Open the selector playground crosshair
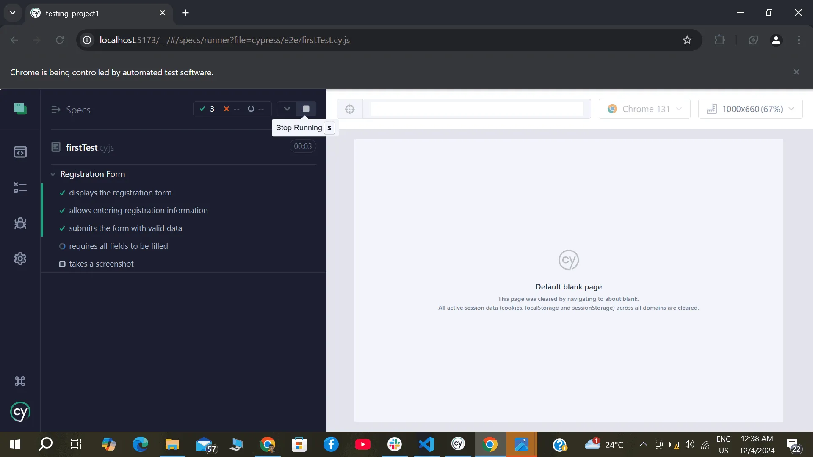 350,109
